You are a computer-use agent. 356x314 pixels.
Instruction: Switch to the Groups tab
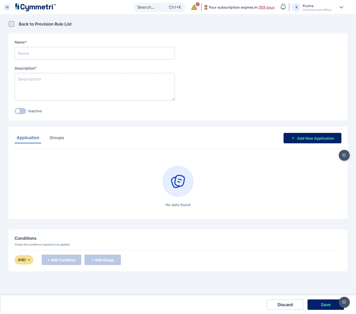[57, 138]
